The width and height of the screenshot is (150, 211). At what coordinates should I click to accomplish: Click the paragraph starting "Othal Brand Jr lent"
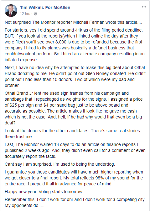point(74,108)
